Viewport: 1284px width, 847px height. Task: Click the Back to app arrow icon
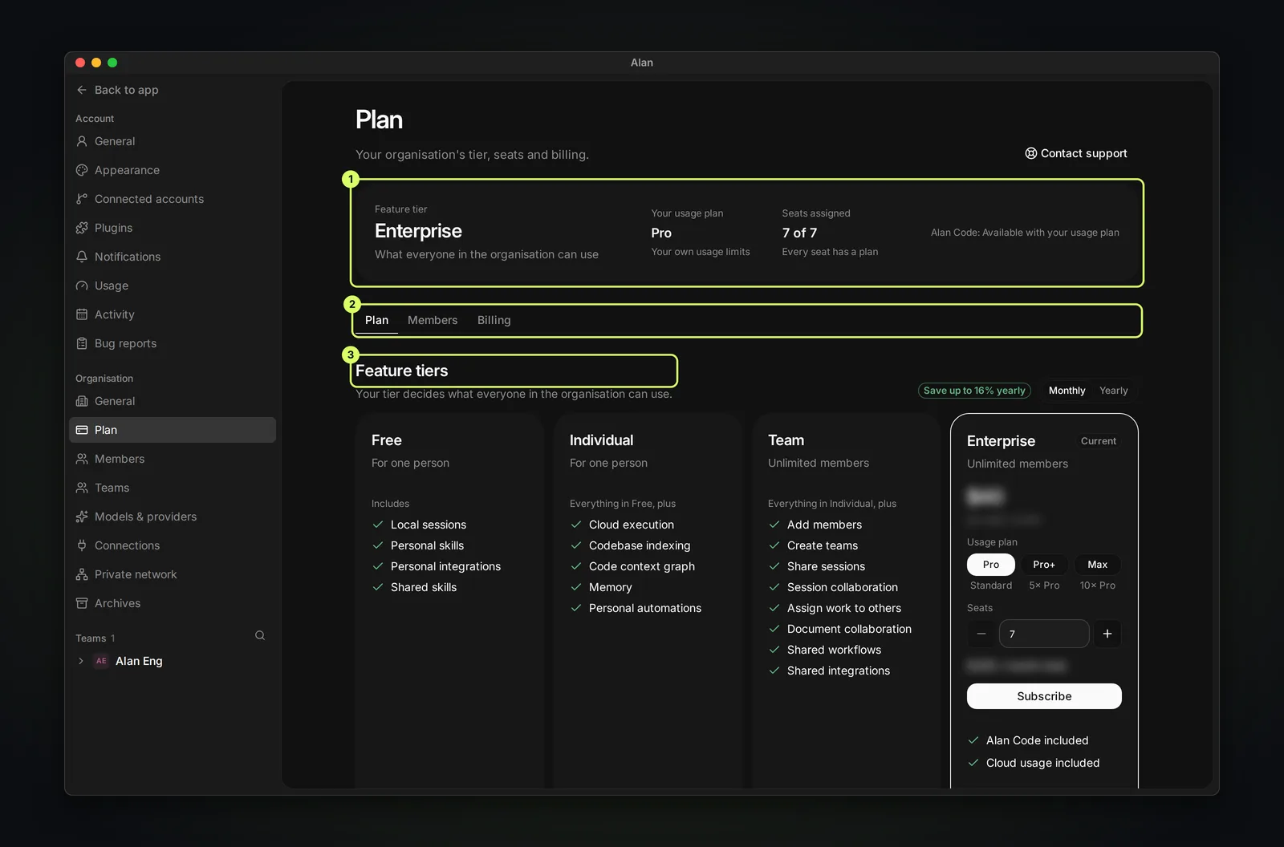[82, 90]
